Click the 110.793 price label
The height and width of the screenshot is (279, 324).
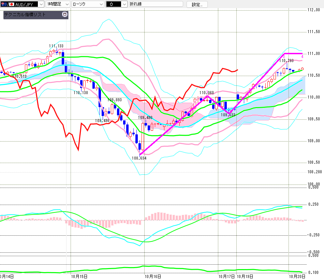[286, 61]
